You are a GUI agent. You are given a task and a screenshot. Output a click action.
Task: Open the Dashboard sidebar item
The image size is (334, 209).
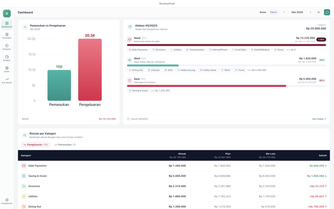7,25
